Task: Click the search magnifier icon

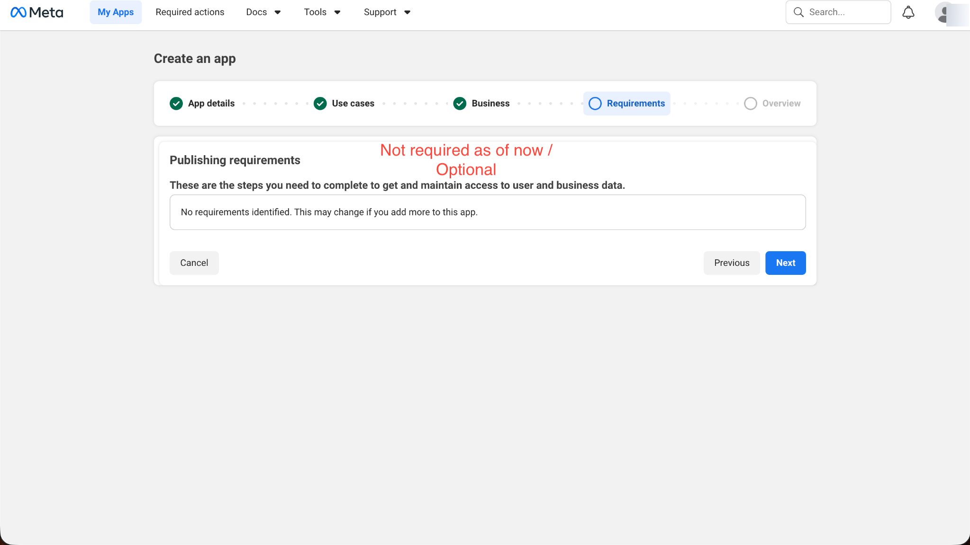Action: 798,12
